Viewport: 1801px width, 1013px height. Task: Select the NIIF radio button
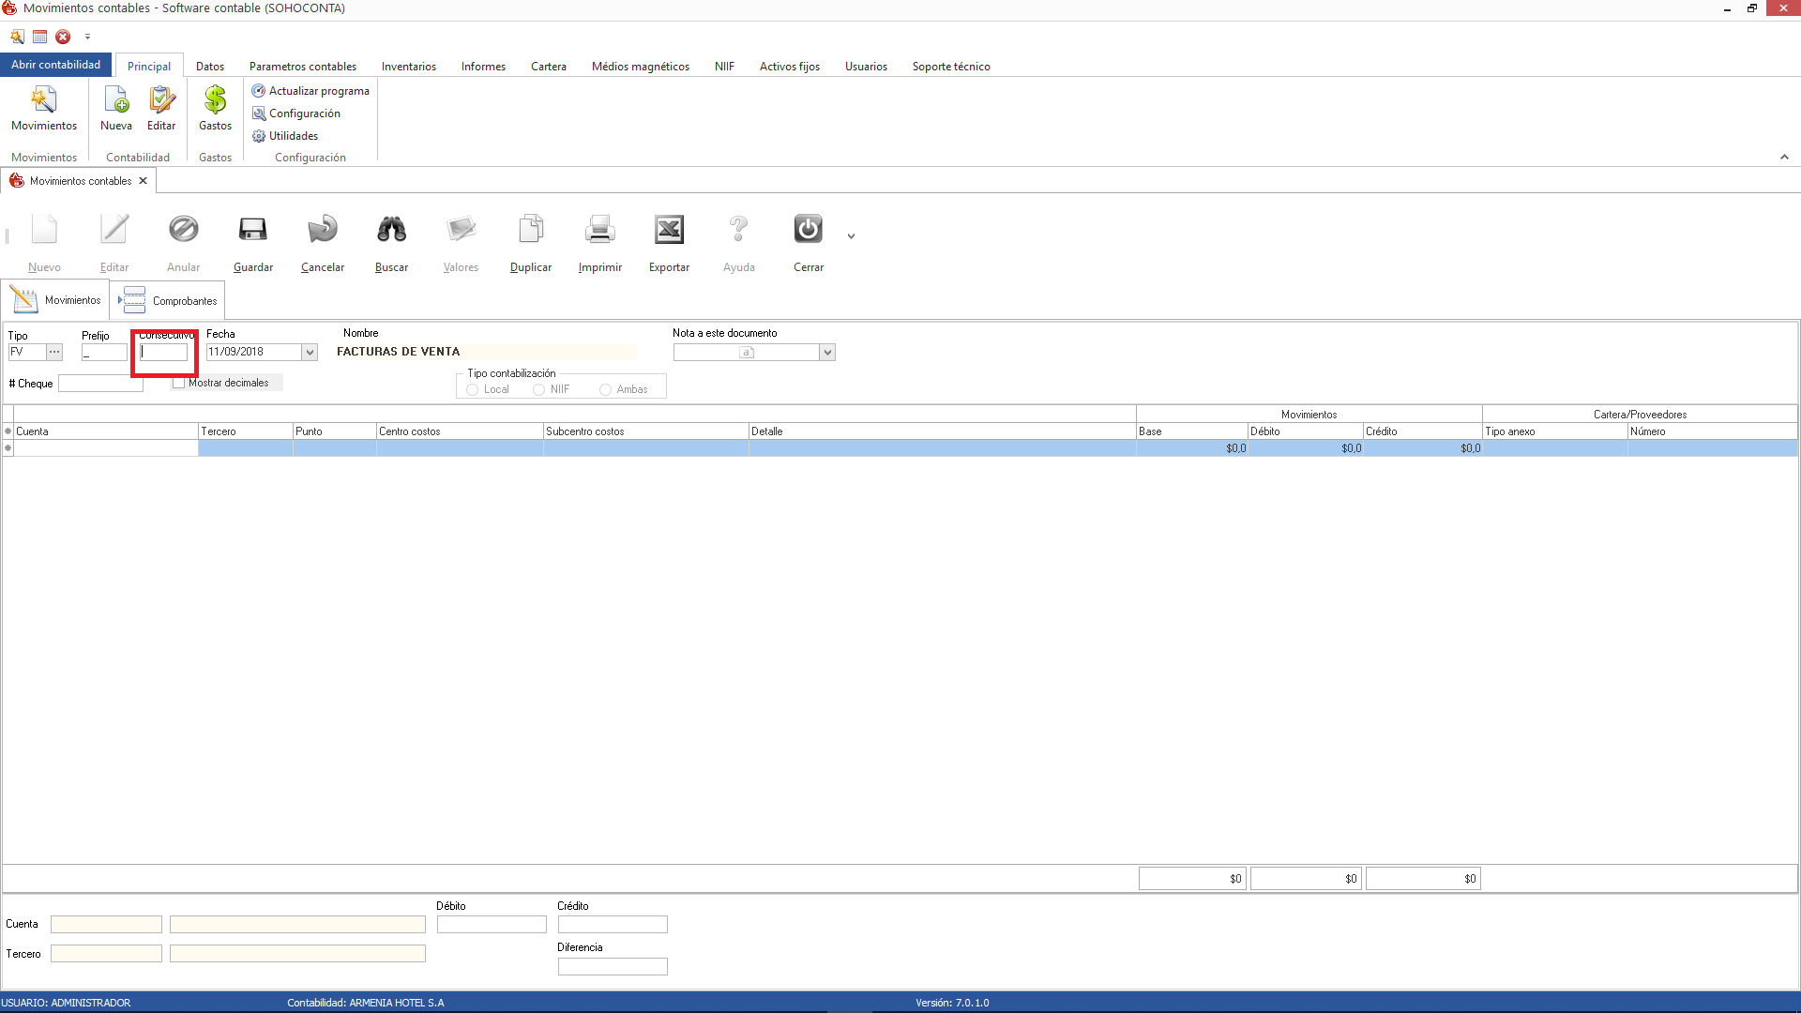[x=538, y=389]
